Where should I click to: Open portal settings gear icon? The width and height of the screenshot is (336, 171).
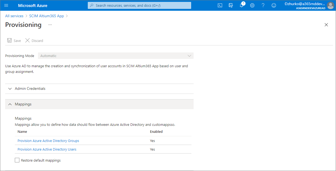click(252, 5)
